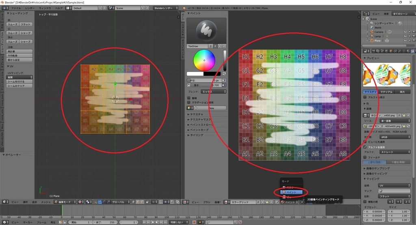Screen dimensions: 416x225
Task: Choose ペイント in the mode popup
Action: coord(291,192)
